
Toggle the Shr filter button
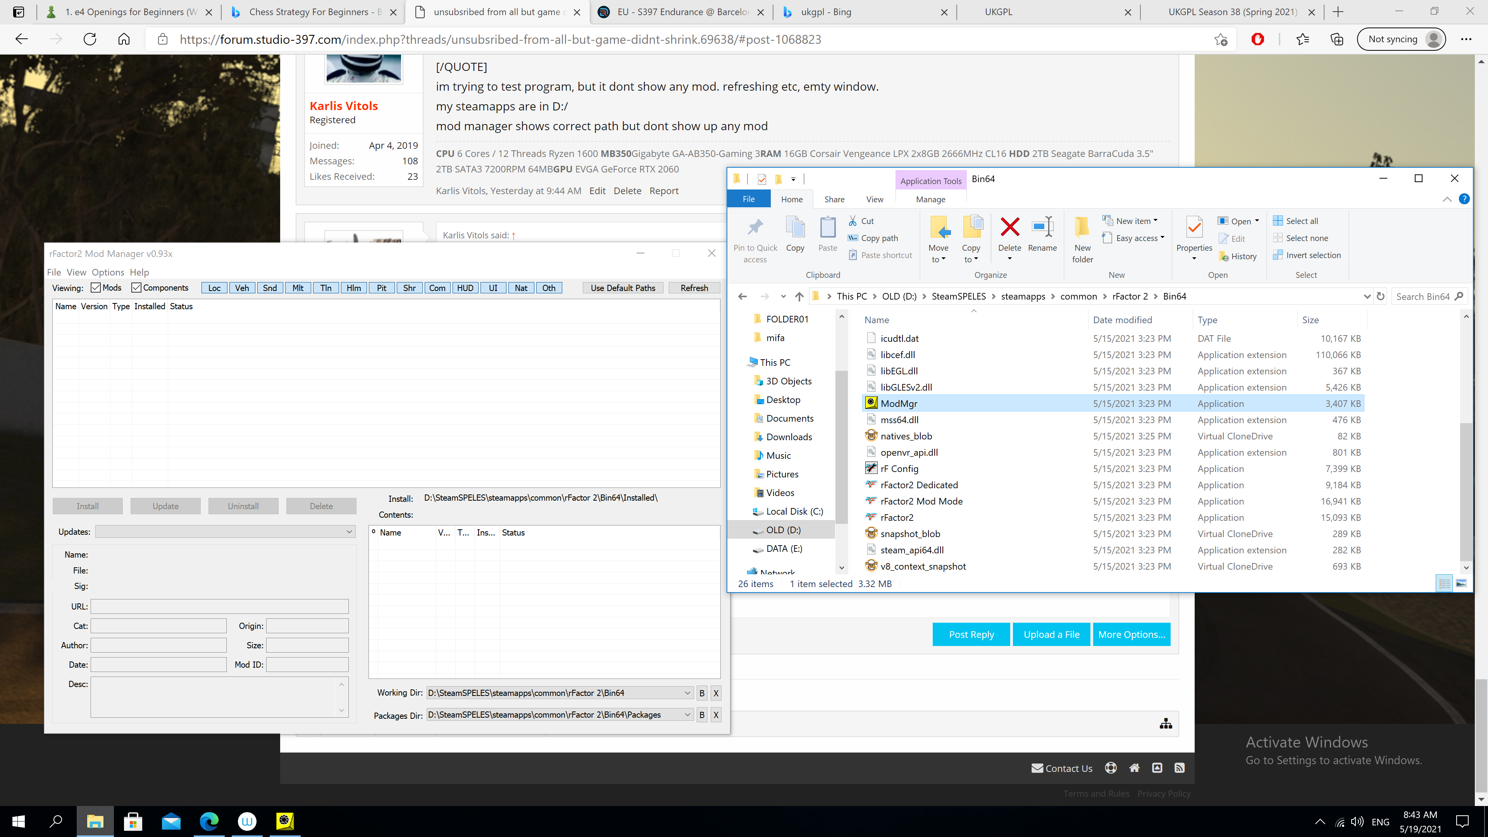pyautogui.click(x=410, y=288)
